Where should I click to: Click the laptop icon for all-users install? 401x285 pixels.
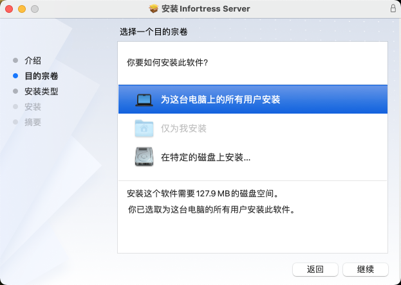144,99
